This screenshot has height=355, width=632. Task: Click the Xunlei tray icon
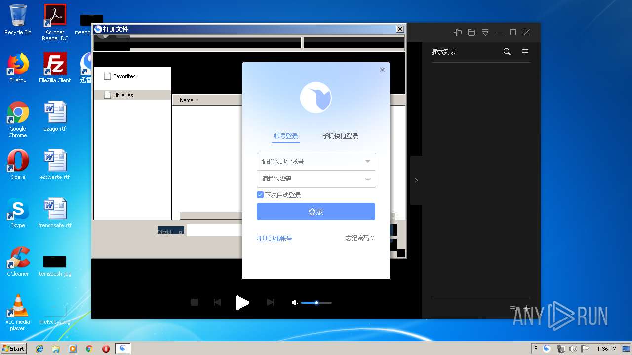click(547, 349)
